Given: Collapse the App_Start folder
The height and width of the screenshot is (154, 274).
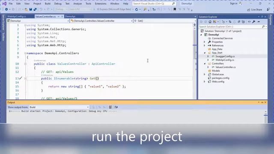Looking at the screenshot, I should coord(205,53).
